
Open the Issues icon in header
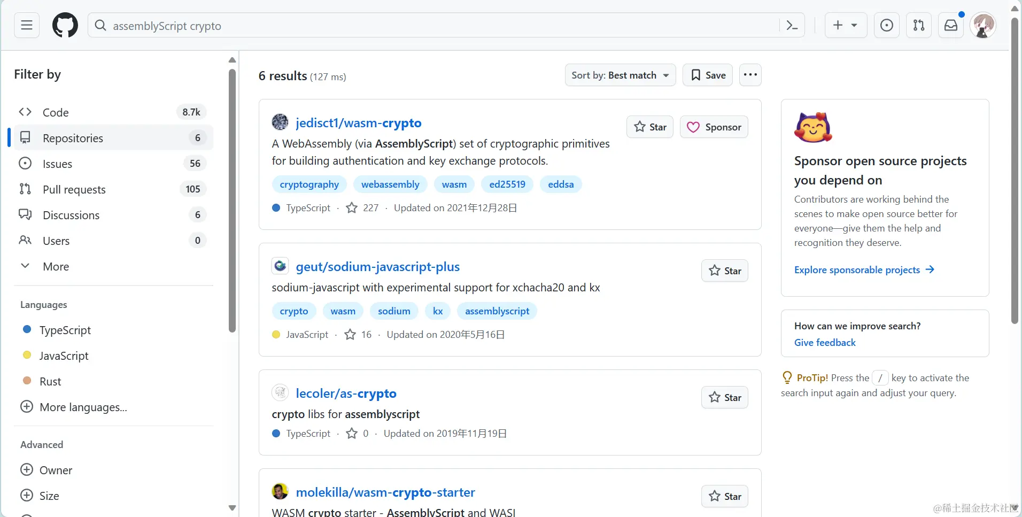pyautogui.click(x=886, y=25)
